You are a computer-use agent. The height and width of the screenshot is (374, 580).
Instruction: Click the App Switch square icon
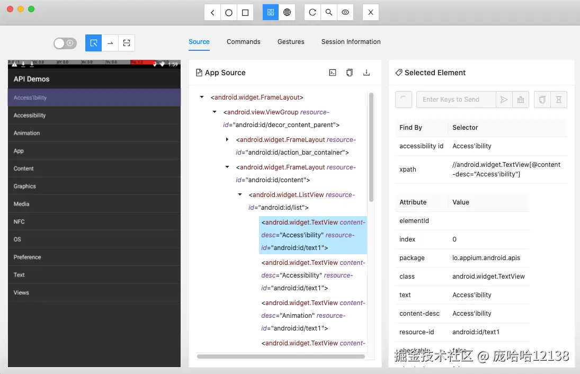click(245, 13)
